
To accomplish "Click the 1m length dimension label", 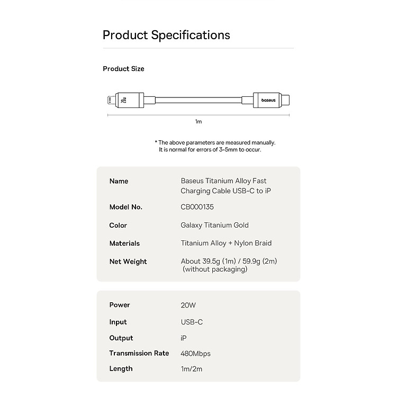I will coord(198,122).
